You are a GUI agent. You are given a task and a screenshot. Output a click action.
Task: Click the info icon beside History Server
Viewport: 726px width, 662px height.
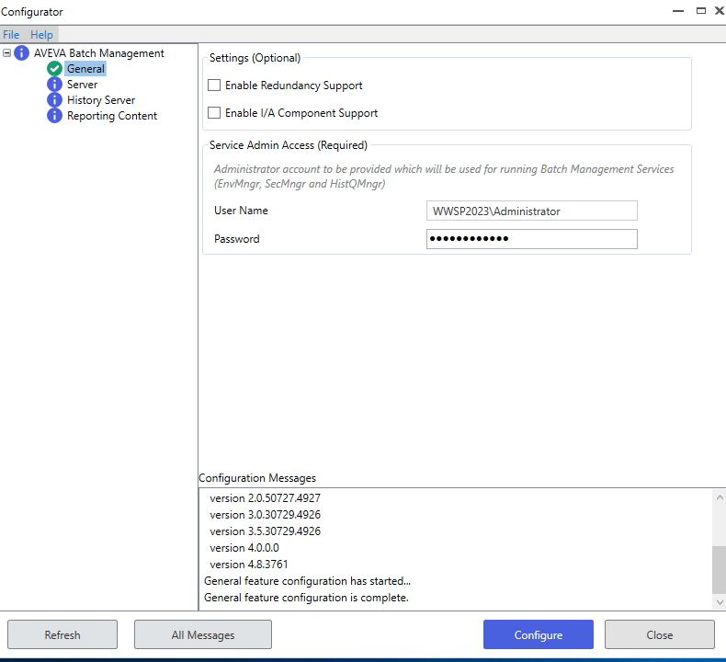(x=54, y=100)
